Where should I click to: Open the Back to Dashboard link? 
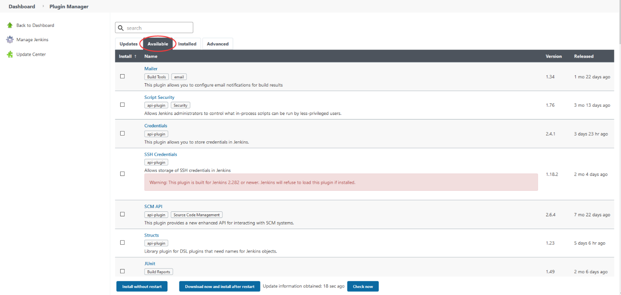coord(35,26)
